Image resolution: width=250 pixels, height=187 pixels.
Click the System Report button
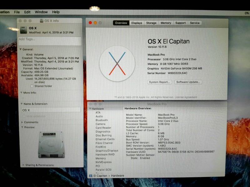click(x=159, y=82)
